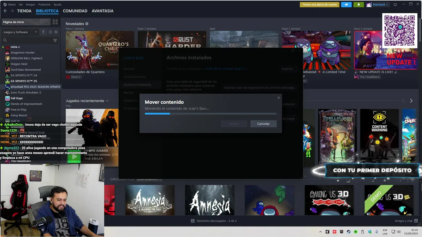Open the Epic Games tray icon

click(342, 232)
